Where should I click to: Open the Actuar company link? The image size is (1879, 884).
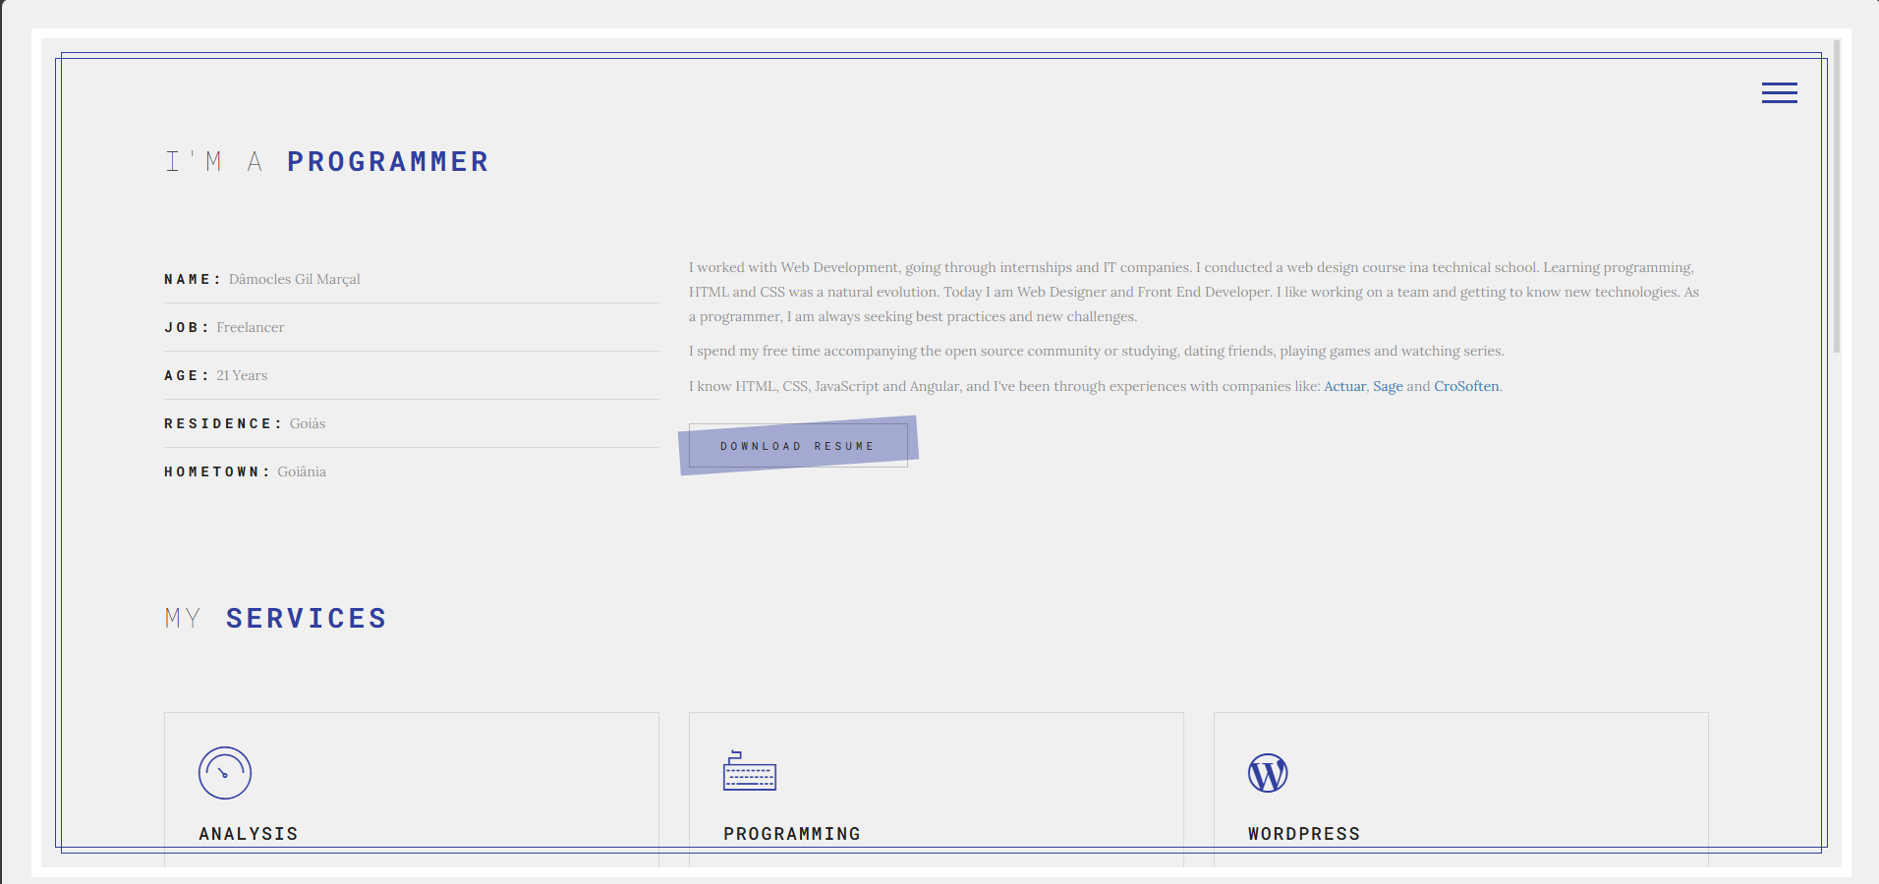point(1344,386)
